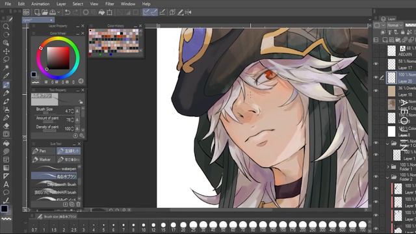
Task: Toggle visibility of Folder 2
Action: [376, 176]
